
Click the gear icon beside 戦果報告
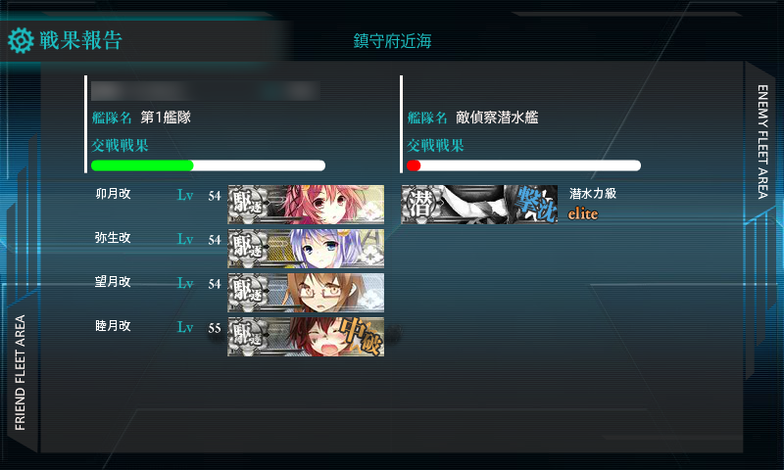[x=21, y=40]
